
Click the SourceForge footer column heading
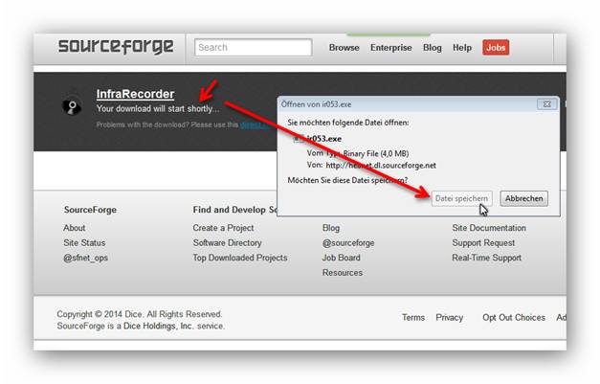(90, 210)
